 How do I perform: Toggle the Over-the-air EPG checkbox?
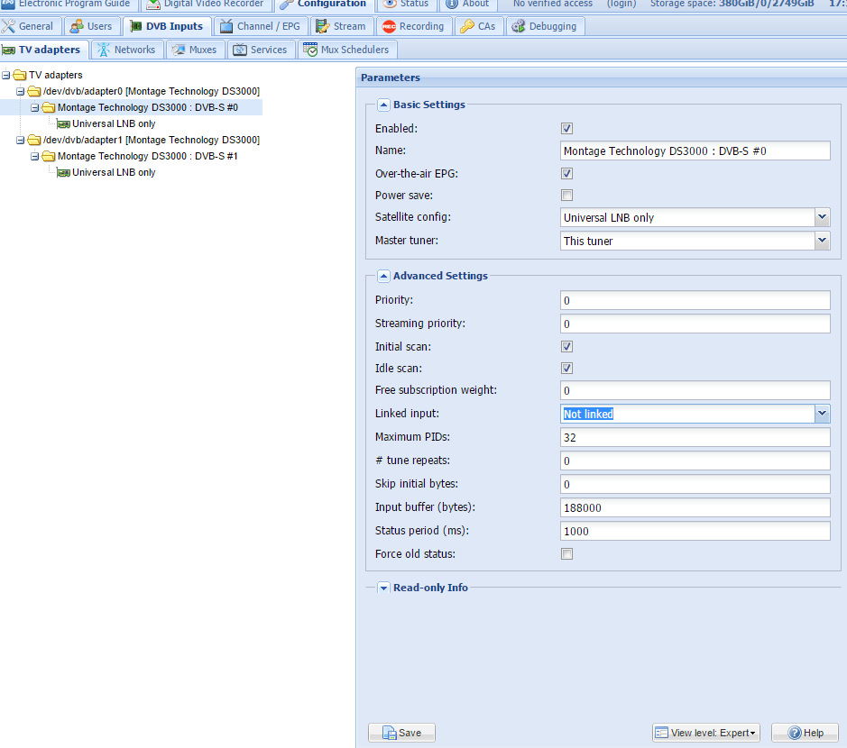tap(566, 174)
